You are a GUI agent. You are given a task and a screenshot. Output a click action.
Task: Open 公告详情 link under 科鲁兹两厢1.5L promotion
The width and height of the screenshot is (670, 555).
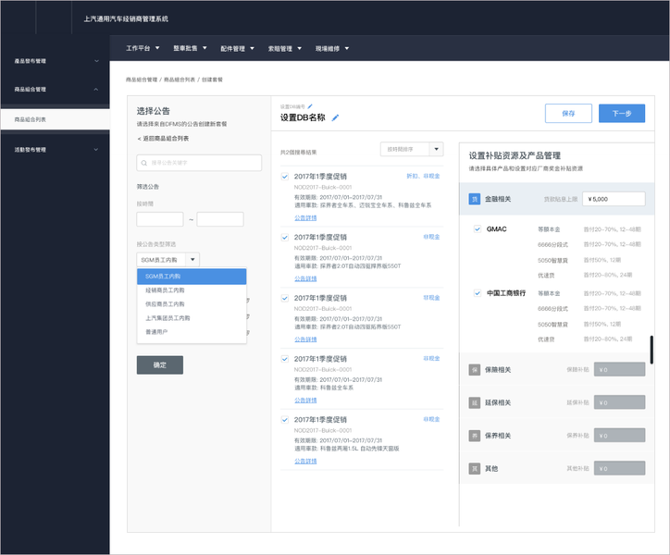(305, 461)
